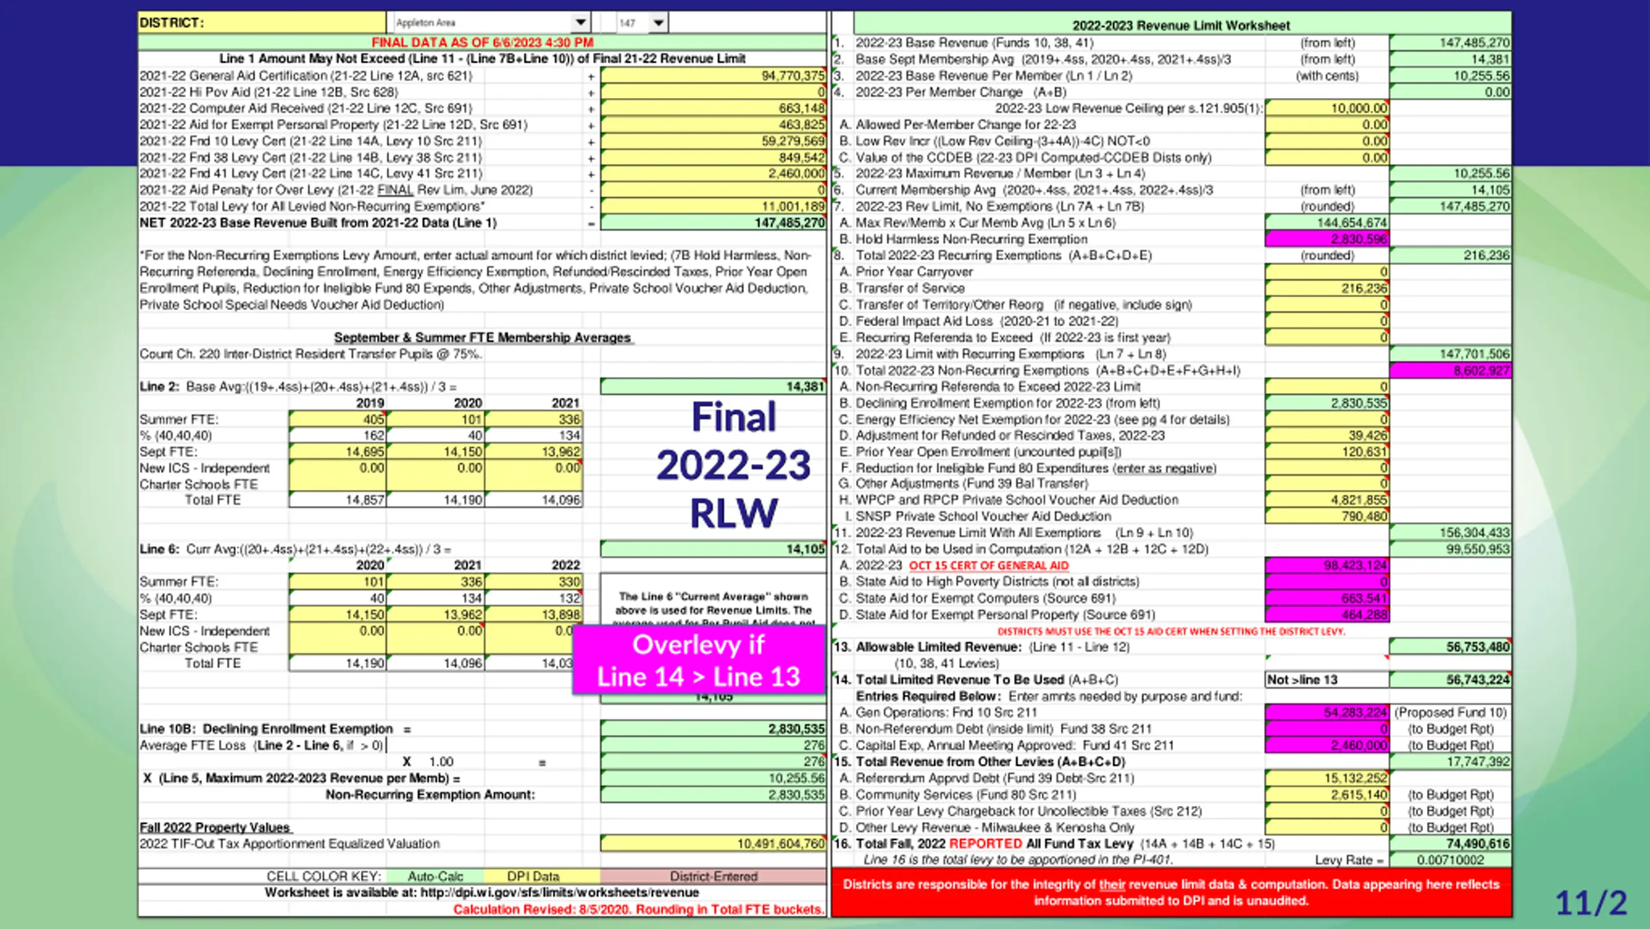Select the Line 2 Base Avg value 14,381

click(713, 387)
